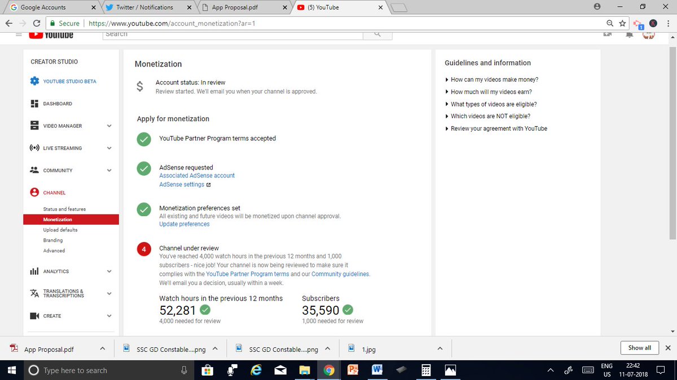The height and width of the screenshot is (380, 677).
Task: Expand the Live Streaming section
Action: click(x=109, y=148)
